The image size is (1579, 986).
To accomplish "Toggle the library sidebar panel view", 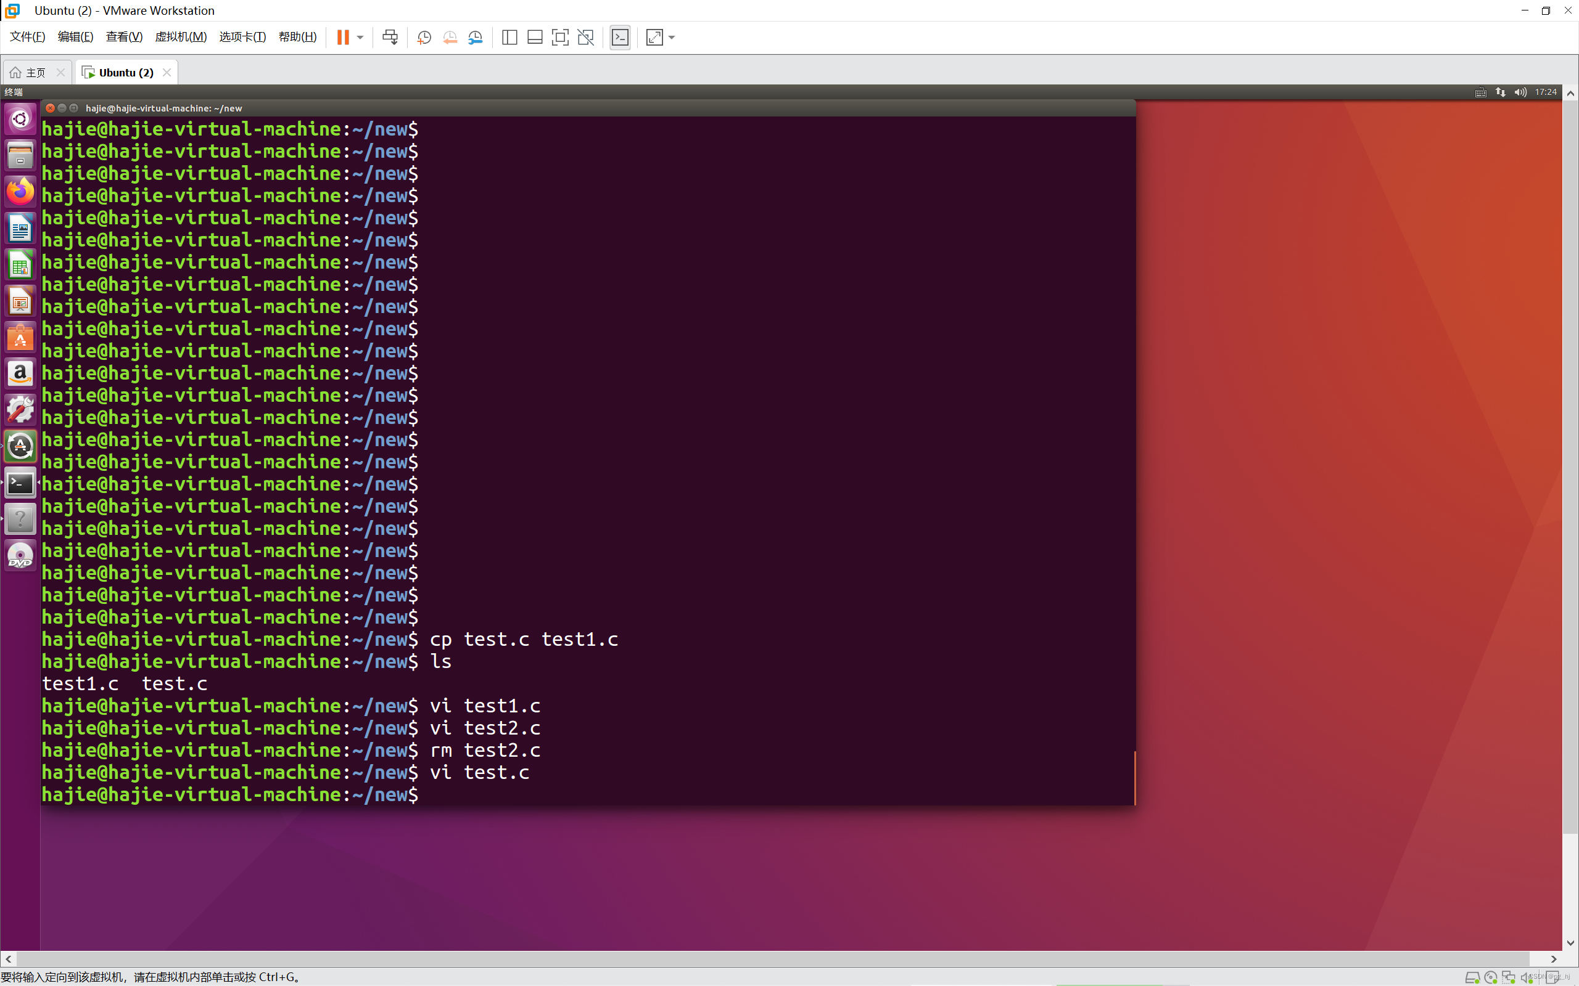I will [509, 37].
